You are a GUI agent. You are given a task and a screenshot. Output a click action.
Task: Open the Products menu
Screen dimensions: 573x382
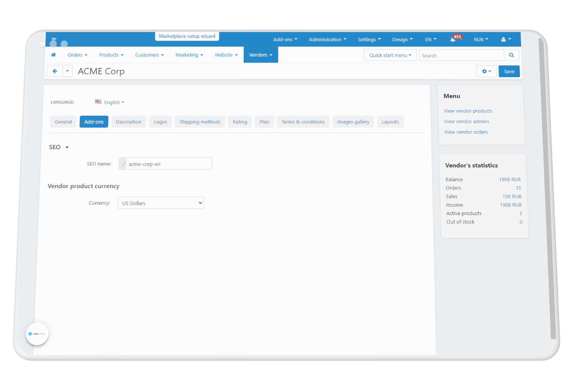tap(112, 55)
